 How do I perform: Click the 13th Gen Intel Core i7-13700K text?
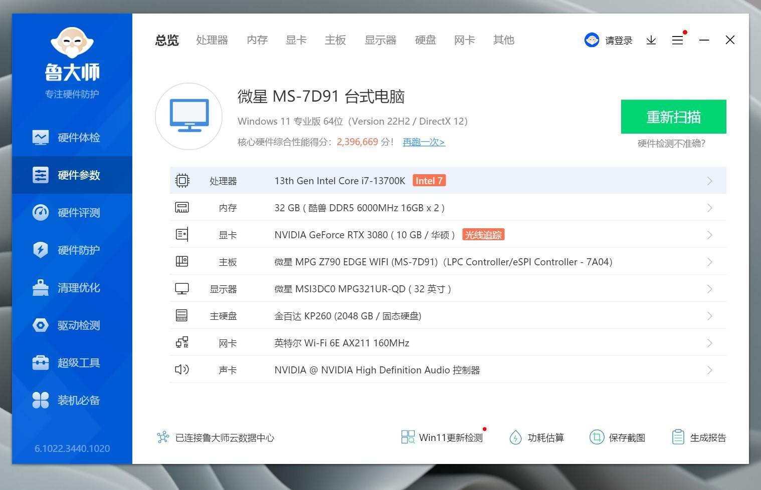(340, 181)
